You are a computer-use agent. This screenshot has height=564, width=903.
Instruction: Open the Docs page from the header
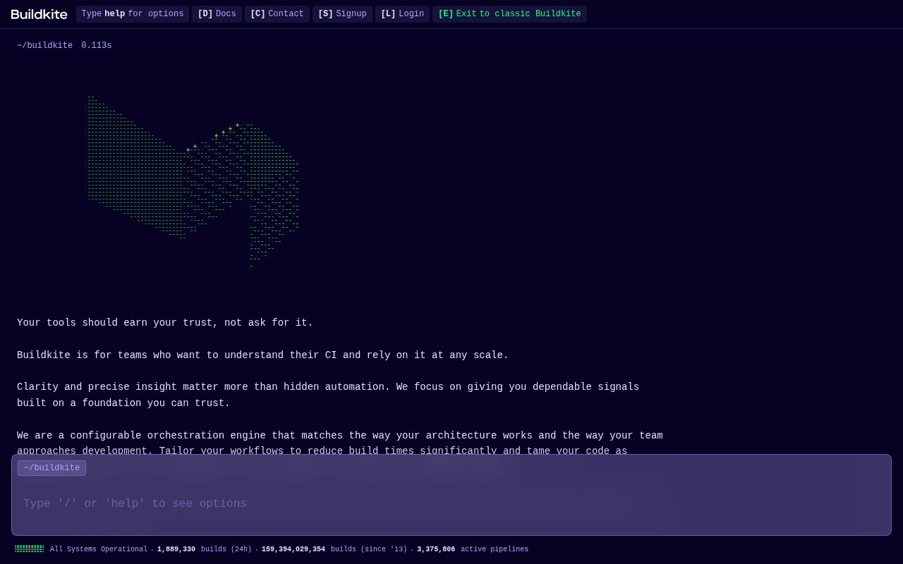[x=225, y=13]
